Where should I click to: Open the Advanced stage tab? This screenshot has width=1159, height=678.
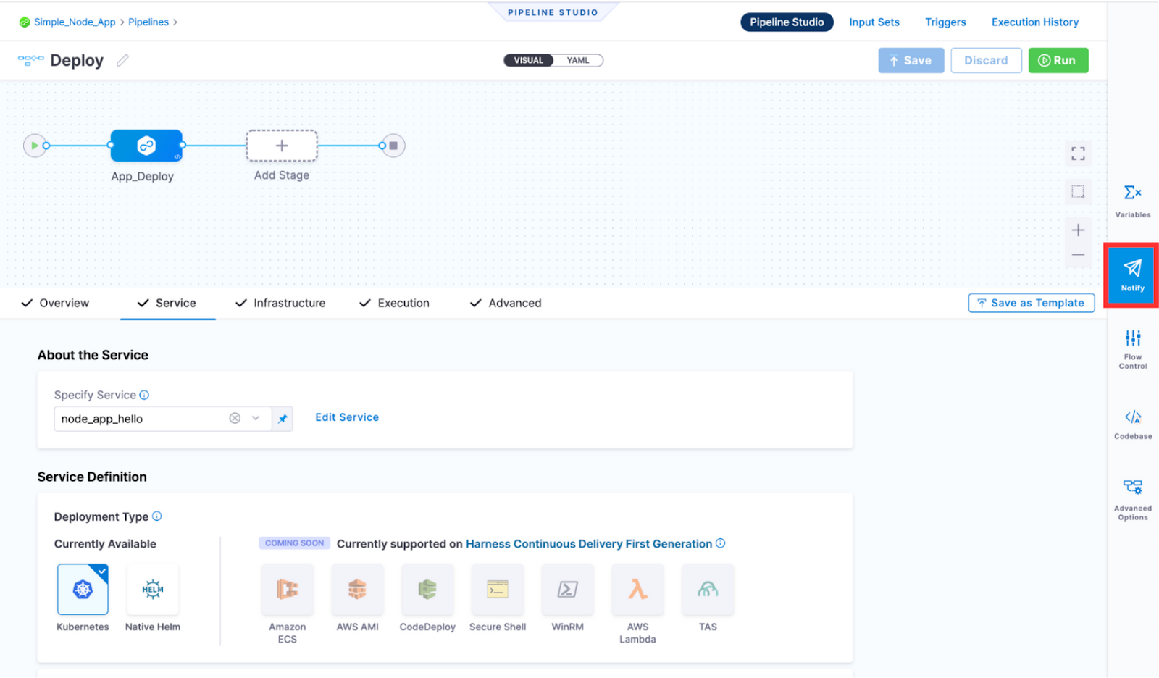(x=506, y=303)
